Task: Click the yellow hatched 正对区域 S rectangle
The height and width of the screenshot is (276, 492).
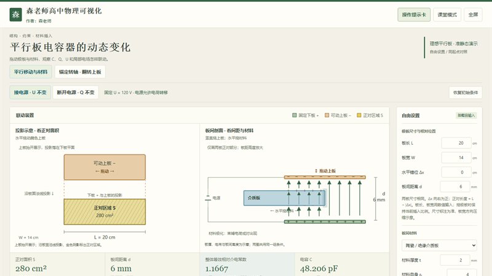Action: (x=105, y=212)
